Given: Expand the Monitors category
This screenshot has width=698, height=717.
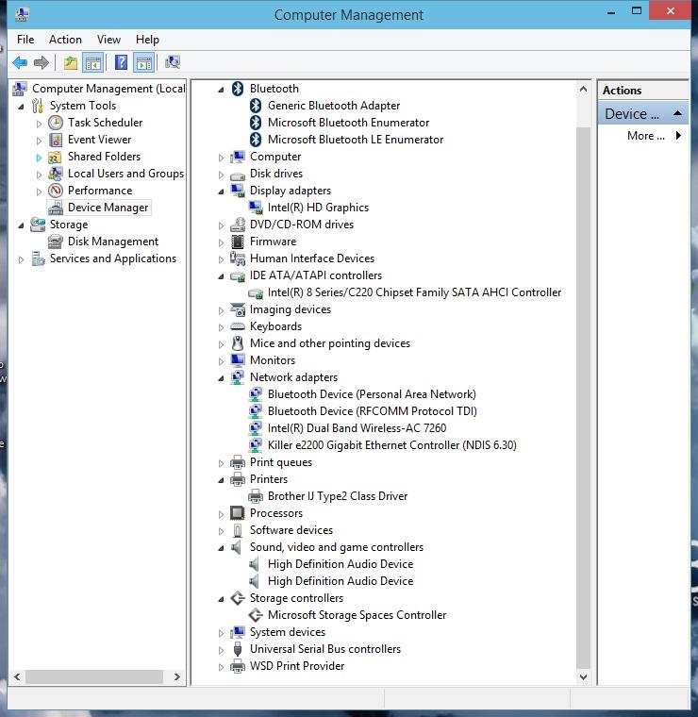Looking at the screenshot, I should 221,361.
